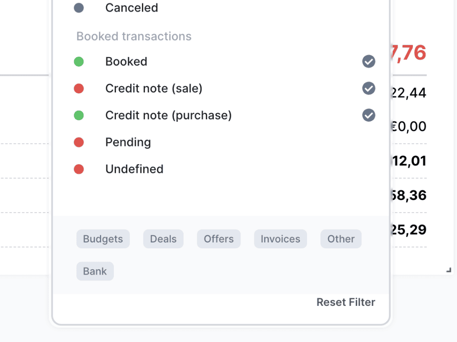Click green dot beside Credit note (purchase)
This screenshot has height=342, width=457.
[79, 115]
